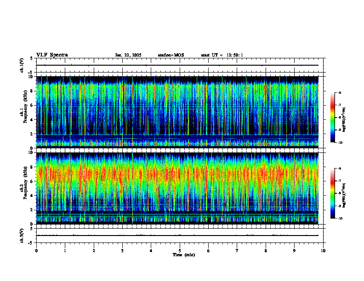Click the ch.2 color bar log(PSD) unit label
The height and width of the screenshot is (281, 364).
[344, 195]
